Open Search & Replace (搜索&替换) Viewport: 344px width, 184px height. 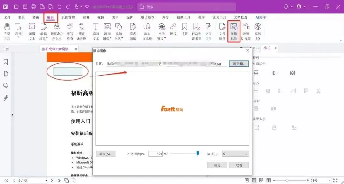[x=82, y=32]
